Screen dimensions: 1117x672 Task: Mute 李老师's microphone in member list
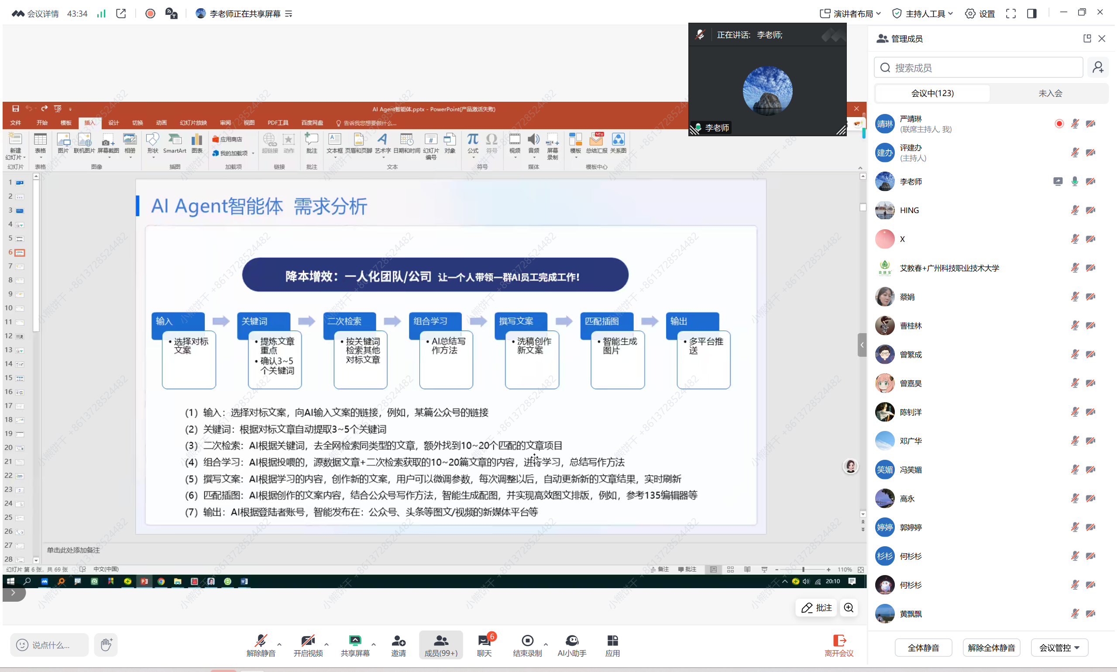pyautogui.click(x=1075, y=181)
